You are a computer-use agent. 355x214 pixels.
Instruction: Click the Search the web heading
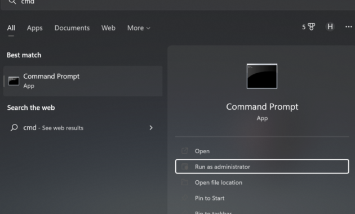point(31,108)
